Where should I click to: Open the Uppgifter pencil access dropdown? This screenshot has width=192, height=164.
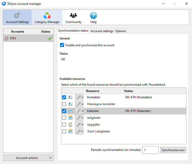[x=79, y=125]
